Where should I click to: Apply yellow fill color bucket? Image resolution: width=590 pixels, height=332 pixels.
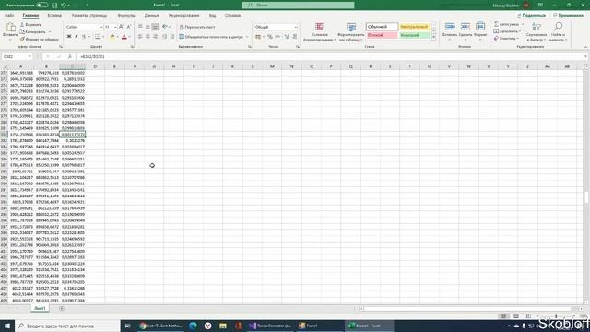(112, 37)
